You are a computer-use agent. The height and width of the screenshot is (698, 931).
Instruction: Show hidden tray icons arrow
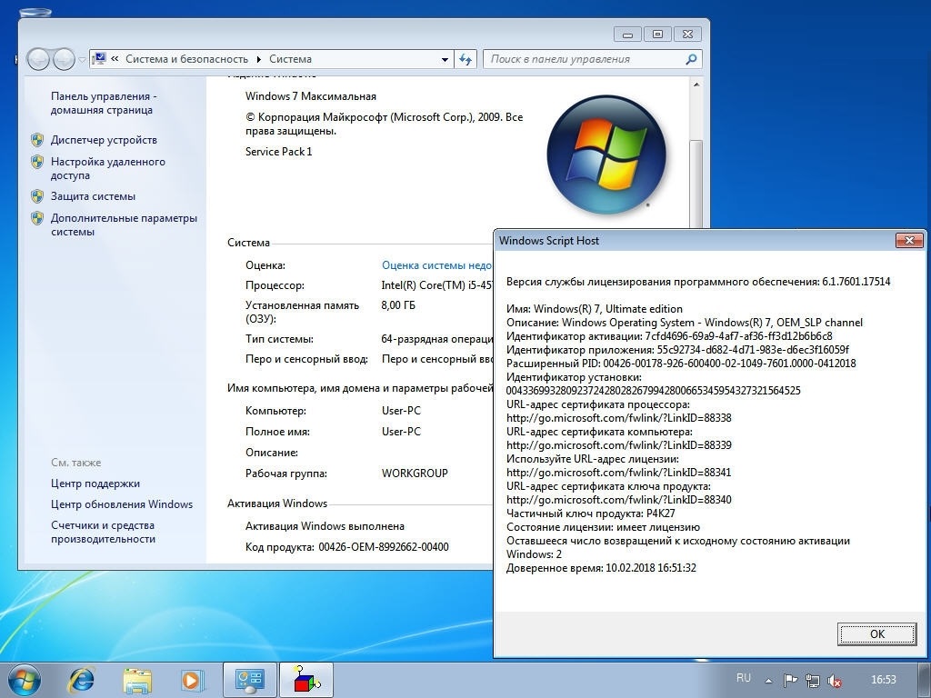[769, 680]
